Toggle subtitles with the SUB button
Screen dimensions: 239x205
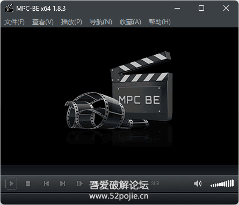(155, 184)
